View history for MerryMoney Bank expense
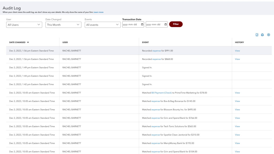 [237, 143]
